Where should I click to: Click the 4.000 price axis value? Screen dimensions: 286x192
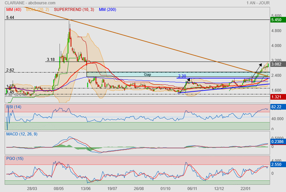point(276,46)
